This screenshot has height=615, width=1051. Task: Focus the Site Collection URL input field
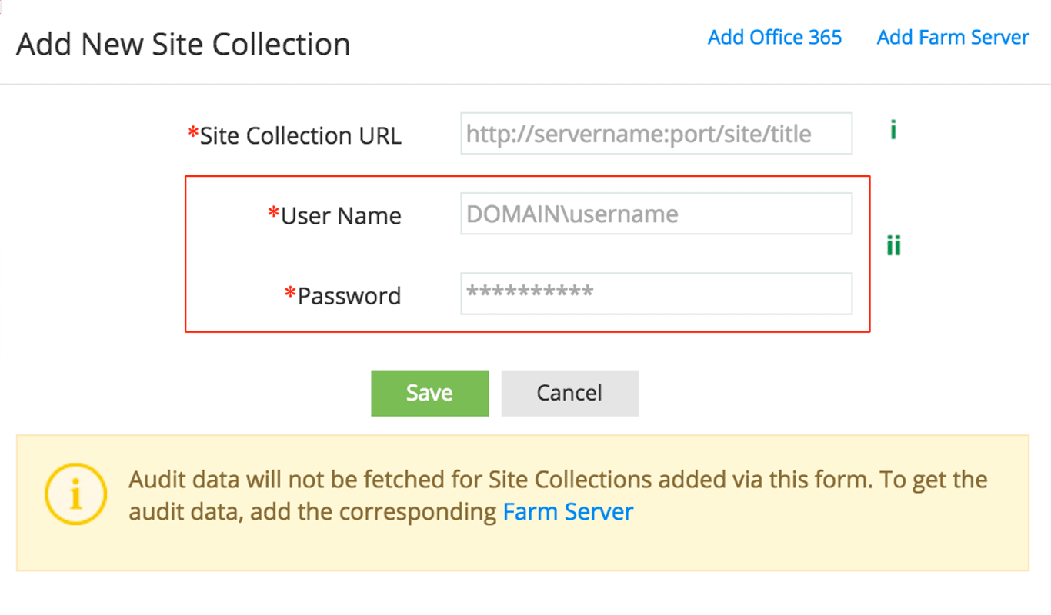pos(656,134)
